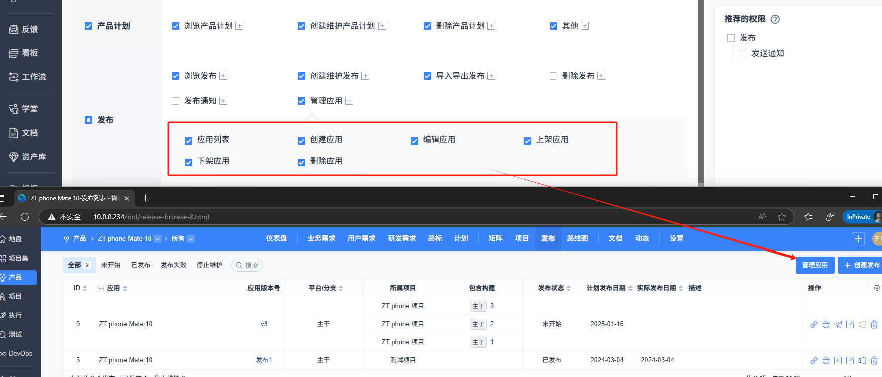Open a new tab in the Edge browser
The width and height of the screenshot is (882, 377).
(145, 198)
